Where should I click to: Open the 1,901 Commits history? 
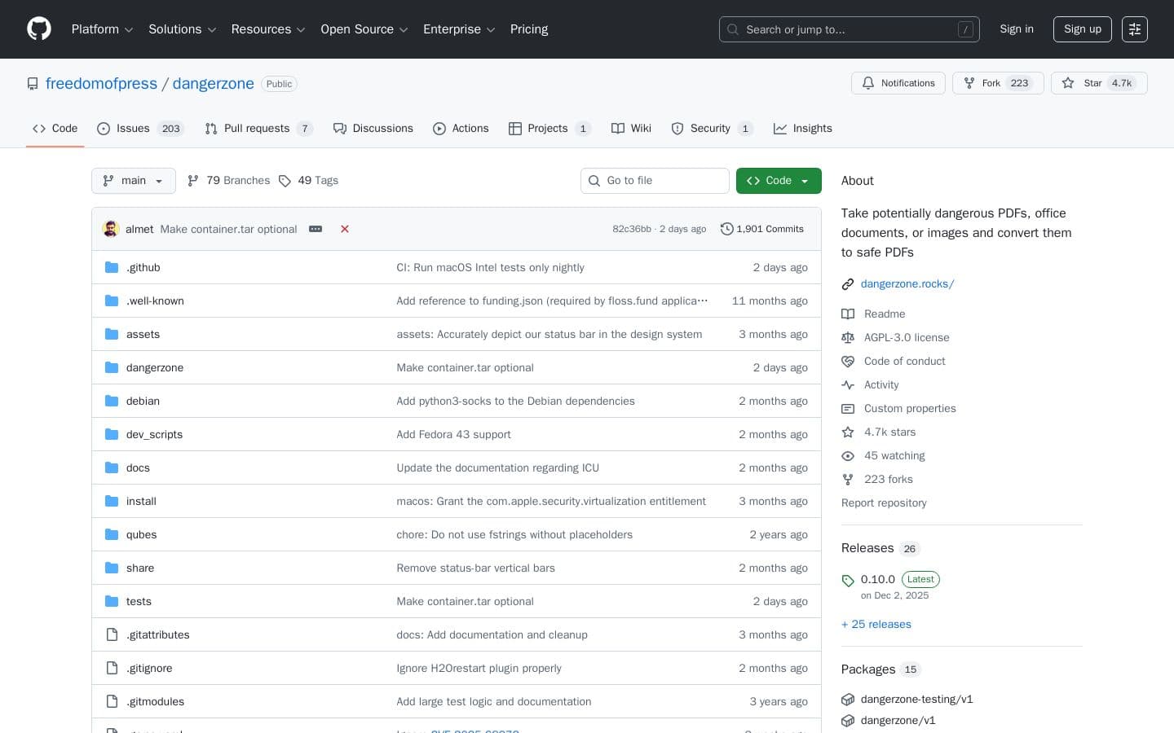(x=762, y=229)
